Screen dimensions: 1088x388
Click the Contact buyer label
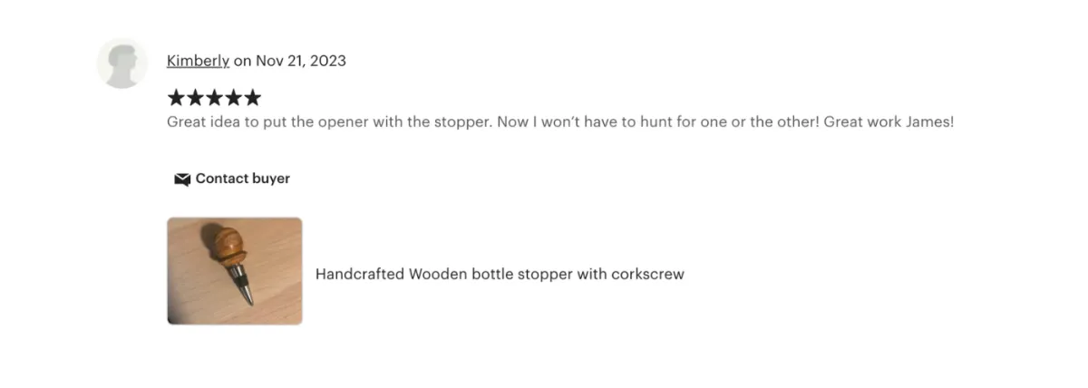(x=243, y=179)
